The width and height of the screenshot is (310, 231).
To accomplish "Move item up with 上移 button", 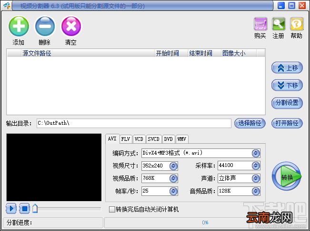I will 287,68.
